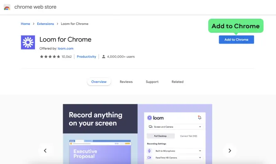Go to Home breadcrumb link
276x164 pixels.
point(25,24)
